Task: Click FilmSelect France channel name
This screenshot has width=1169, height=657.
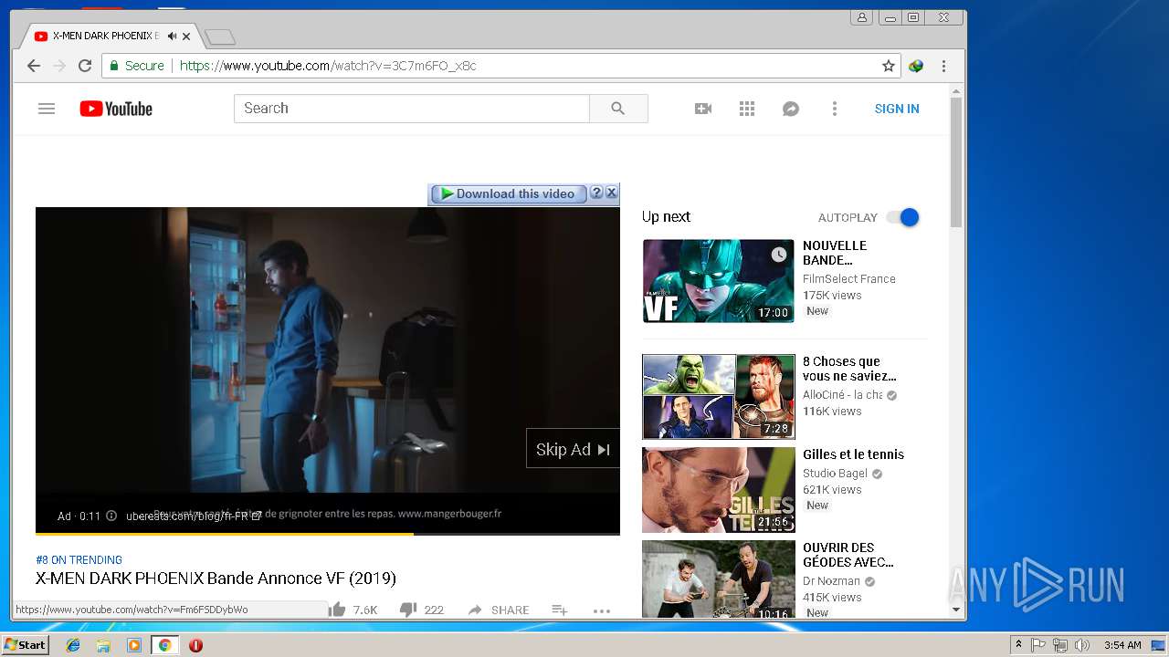Action: (849, 279)
